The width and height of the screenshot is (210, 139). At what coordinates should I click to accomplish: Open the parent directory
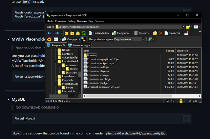[67, 33]
